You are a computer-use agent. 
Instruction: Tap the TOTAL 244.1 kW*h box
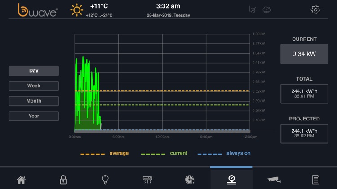(304, 94)
